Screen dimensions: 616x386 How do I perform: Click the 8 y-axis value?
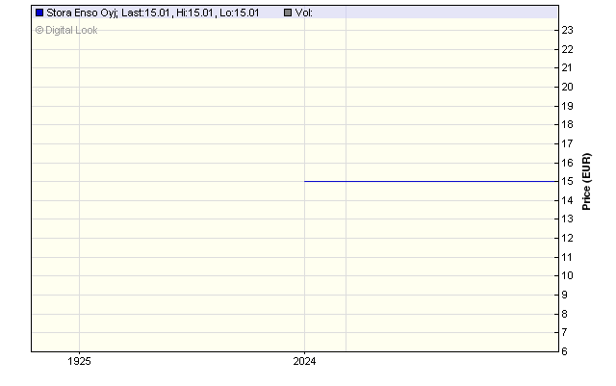coord(564,314)
